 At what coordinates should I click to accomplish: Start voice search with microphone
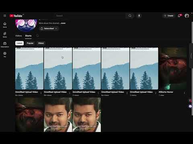[139, 16]
